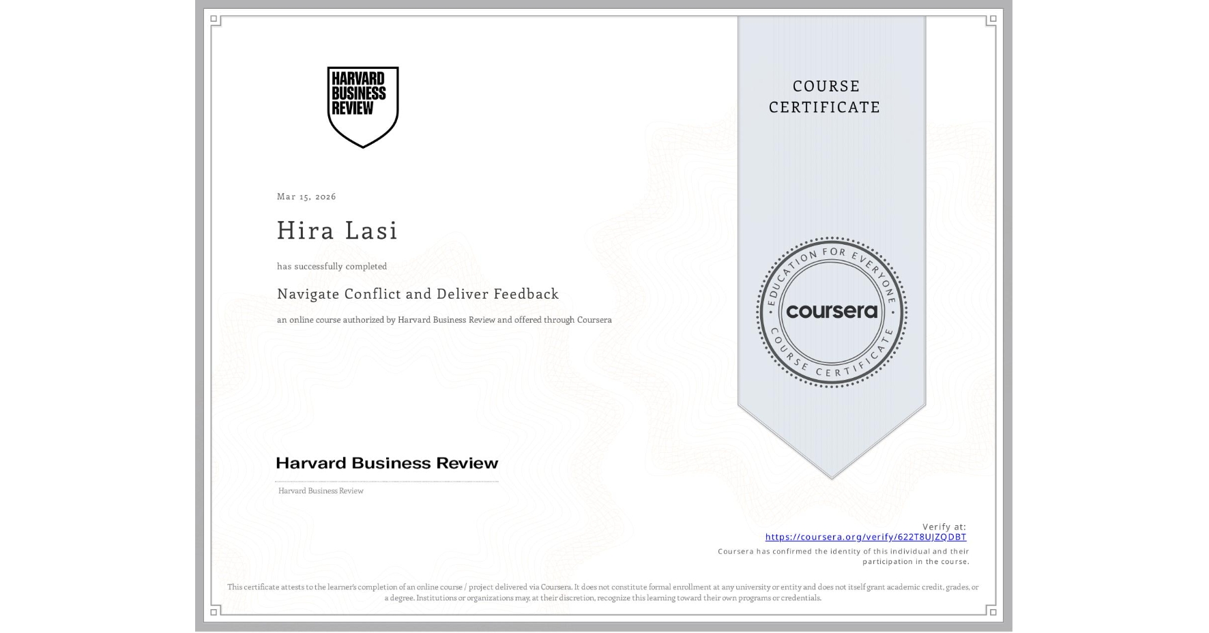Click the Coursera circular seal
Viewport: 1209px width, 633px height.
(831, 312)
